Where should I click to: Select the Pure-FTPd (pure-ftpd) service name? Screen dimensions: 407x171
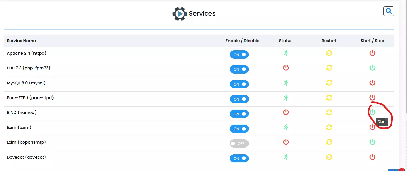tap(30, 98)
